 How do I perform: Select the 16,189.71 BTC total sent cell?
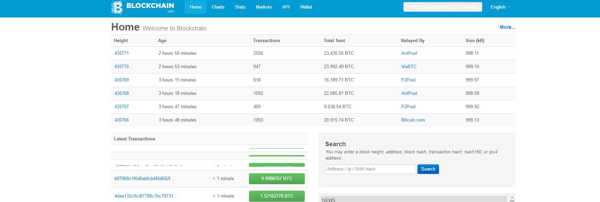339,80
